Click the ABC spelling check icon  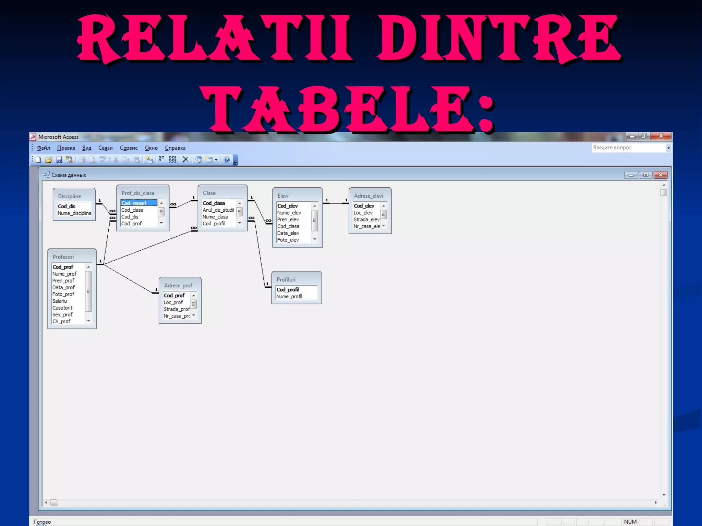coord(103,160)
